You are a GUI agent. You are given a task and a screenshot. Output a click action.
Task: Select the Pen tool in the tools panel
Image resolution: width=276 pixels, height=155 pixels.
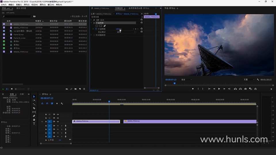coord(34,116)
